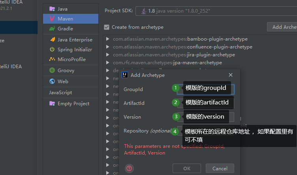297x175 pixels.
Task: Click Cancel in Add Archetype dialog
Action: (x=220, y=168)
